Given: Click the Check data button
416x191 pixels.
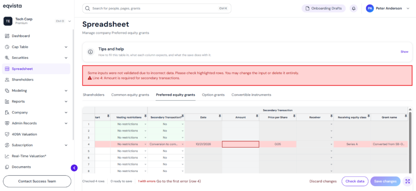Looking at the screenshot, I should click(355, 181).
